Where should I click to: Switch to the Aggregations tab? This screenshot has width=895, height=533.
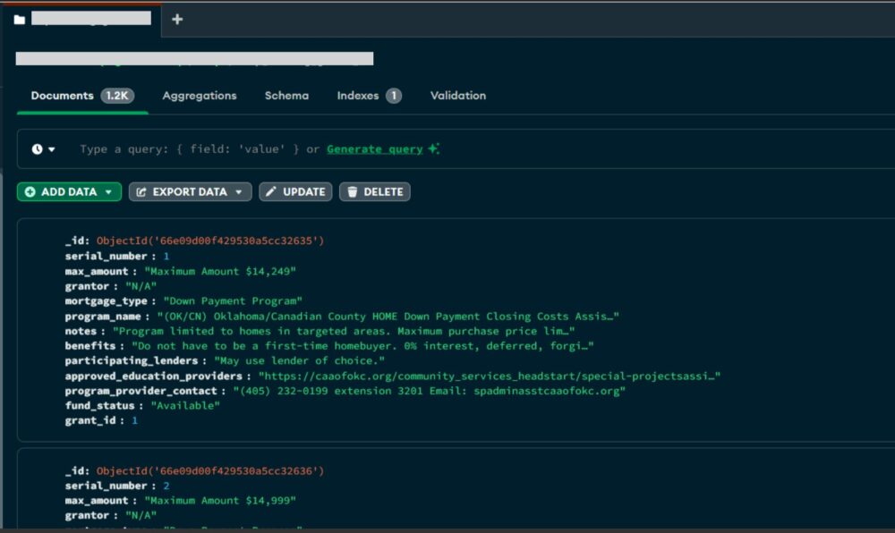point(200,96)
